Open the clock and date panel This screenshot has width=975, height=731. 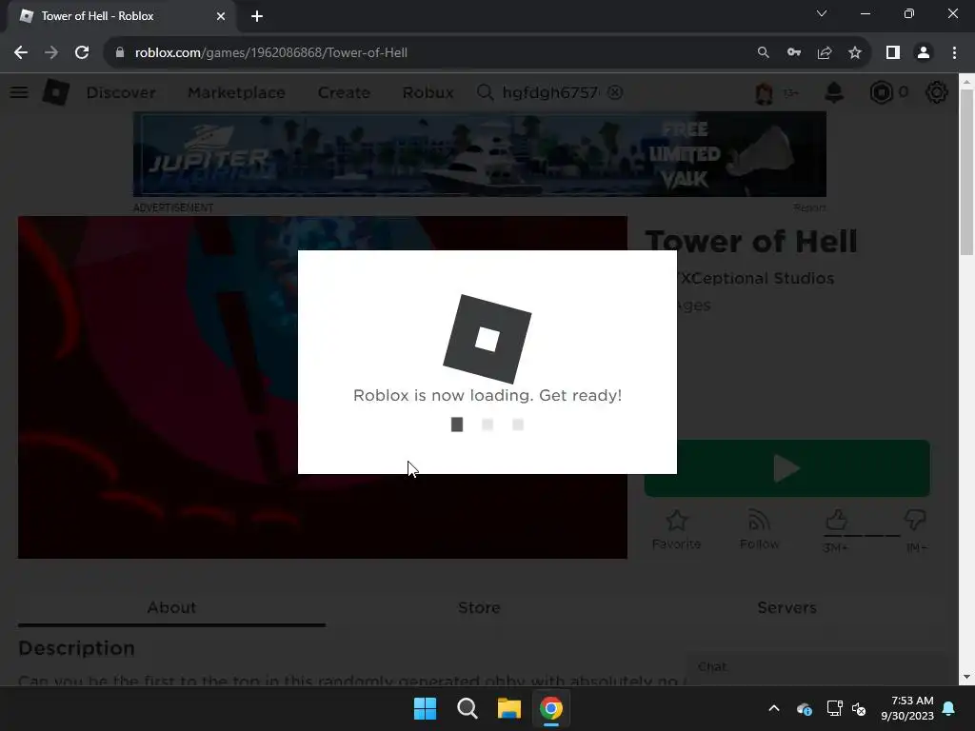(907, 708)
